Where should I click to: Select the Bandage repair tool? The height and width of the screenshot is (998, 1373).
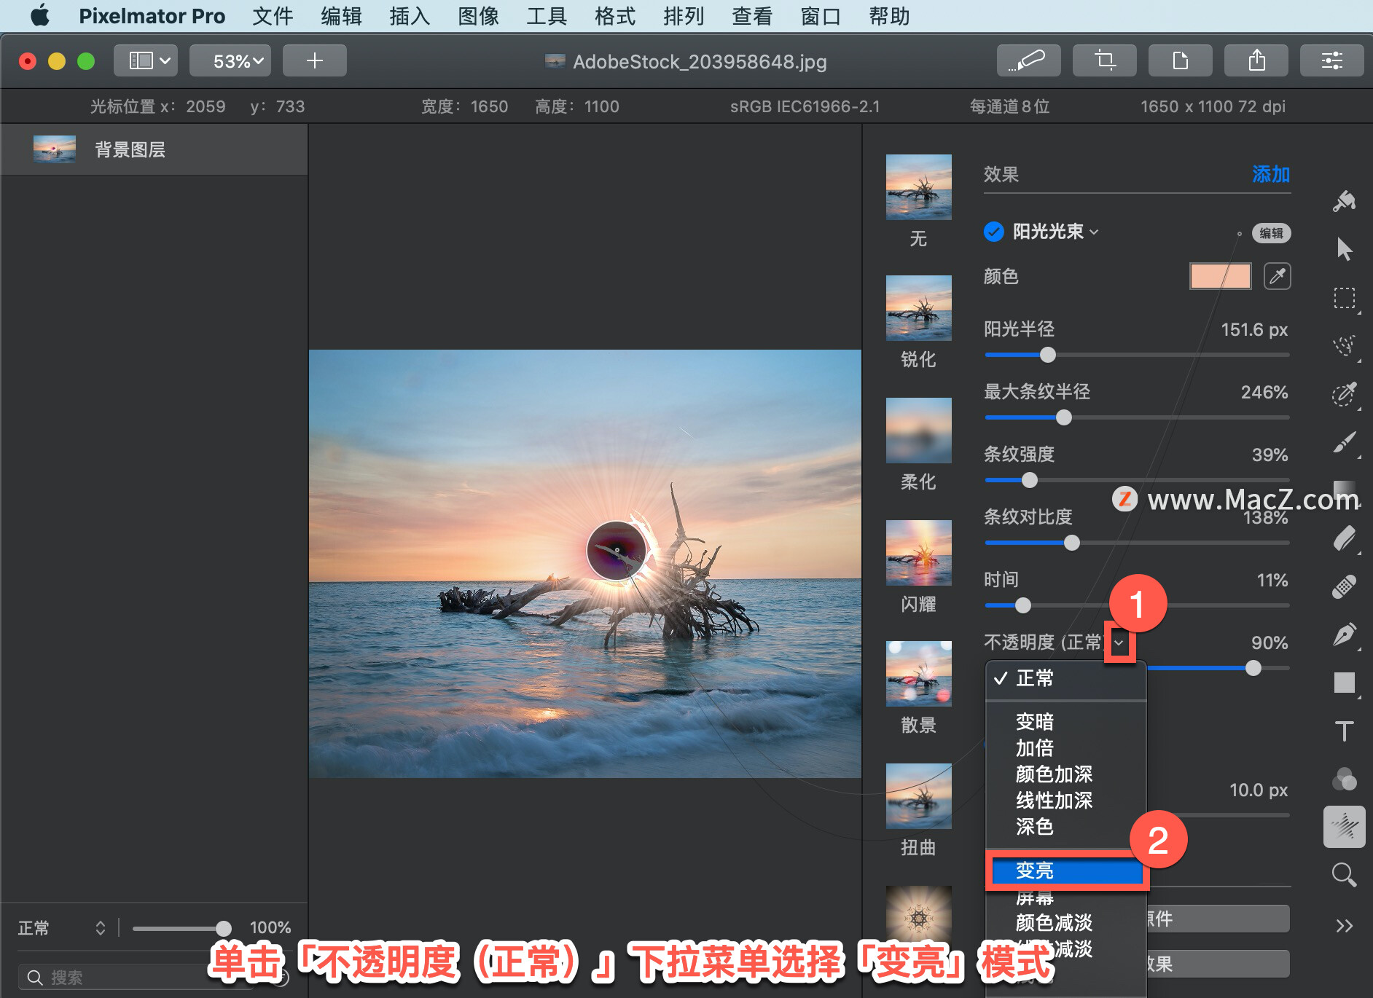[1345, 586]
